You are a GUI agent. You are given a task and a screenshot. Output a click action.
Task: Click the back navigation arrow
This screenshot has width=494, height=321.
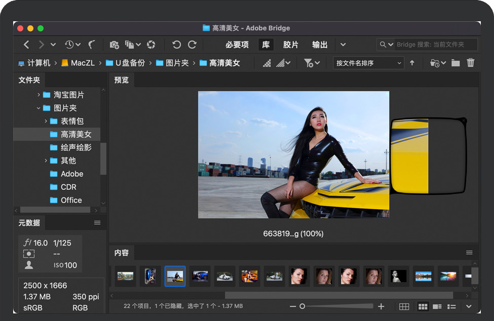(26, 45)
